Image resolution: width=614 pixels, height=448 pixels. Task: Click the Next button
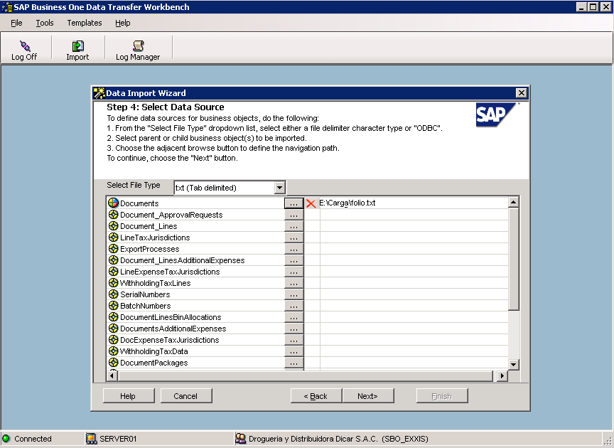368,395
